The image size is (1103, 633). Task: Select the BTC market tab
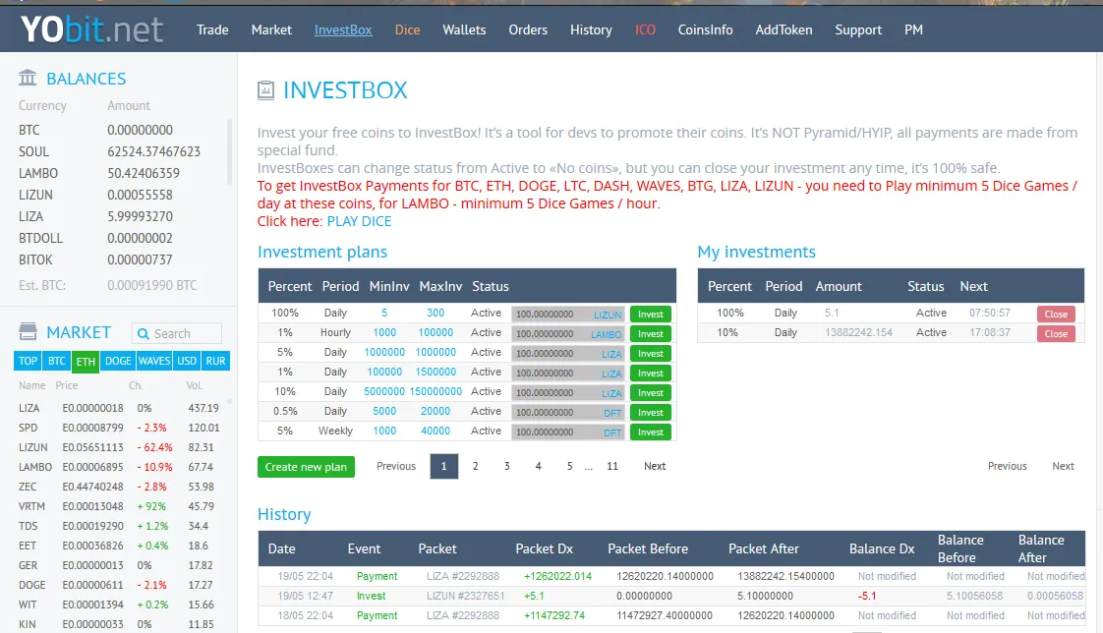tap(57, 361)
